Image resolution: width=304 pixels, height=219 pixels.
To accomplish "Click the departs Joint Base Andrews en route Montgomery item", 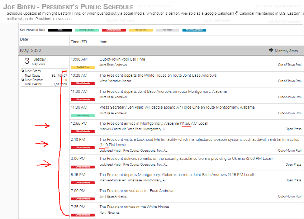I will [x=163, y=91].
